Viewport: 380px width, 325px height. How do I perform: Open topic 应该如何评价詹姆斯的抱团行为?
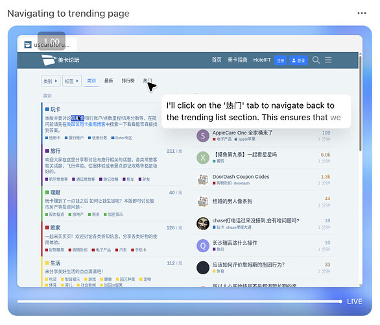pyautogui.click(x=248, y=265)
